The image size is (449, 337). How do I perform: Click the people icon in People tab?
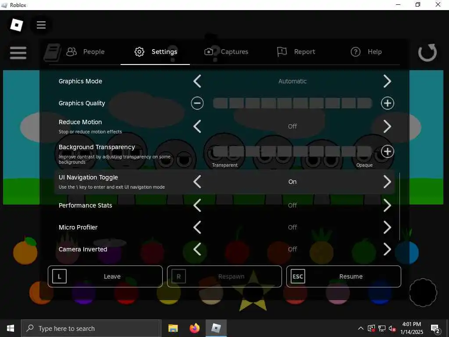71,52
